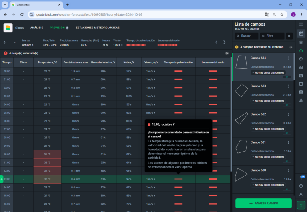Click the green upload button icon
This screenshot has height=212, width=307.
(x=301, y=204)
